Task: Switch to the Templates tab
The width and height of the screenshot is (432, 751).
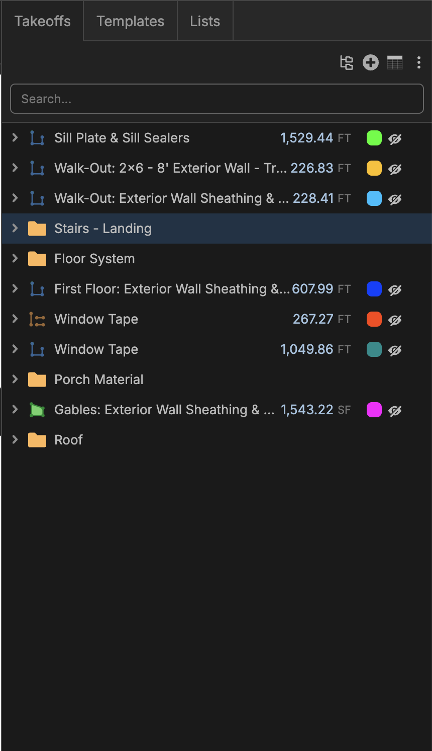Action: tap(130, 21)
